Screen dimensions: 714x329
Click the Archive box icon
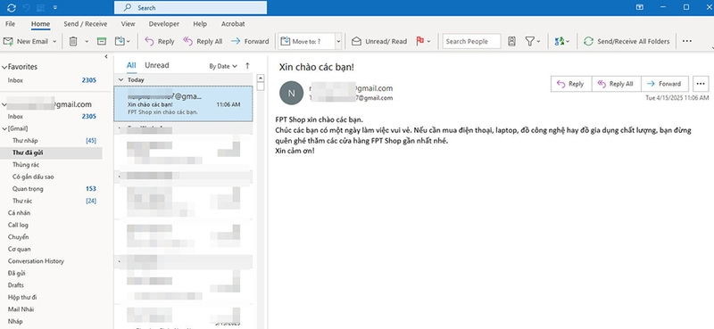(x=102, y=41)
